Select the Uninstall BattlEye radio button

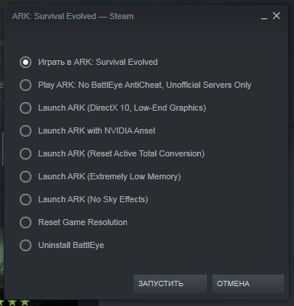click(x=25, y=245)
